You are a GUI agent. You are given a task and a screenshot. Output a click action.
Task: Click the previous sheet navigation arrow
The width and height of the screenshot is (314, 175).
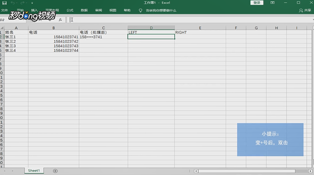pyautogui.click(x=5, y=171)
